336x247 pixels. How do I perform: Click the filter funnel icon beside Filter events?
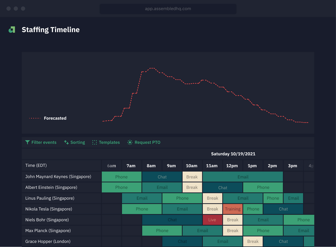coord(27,142)
